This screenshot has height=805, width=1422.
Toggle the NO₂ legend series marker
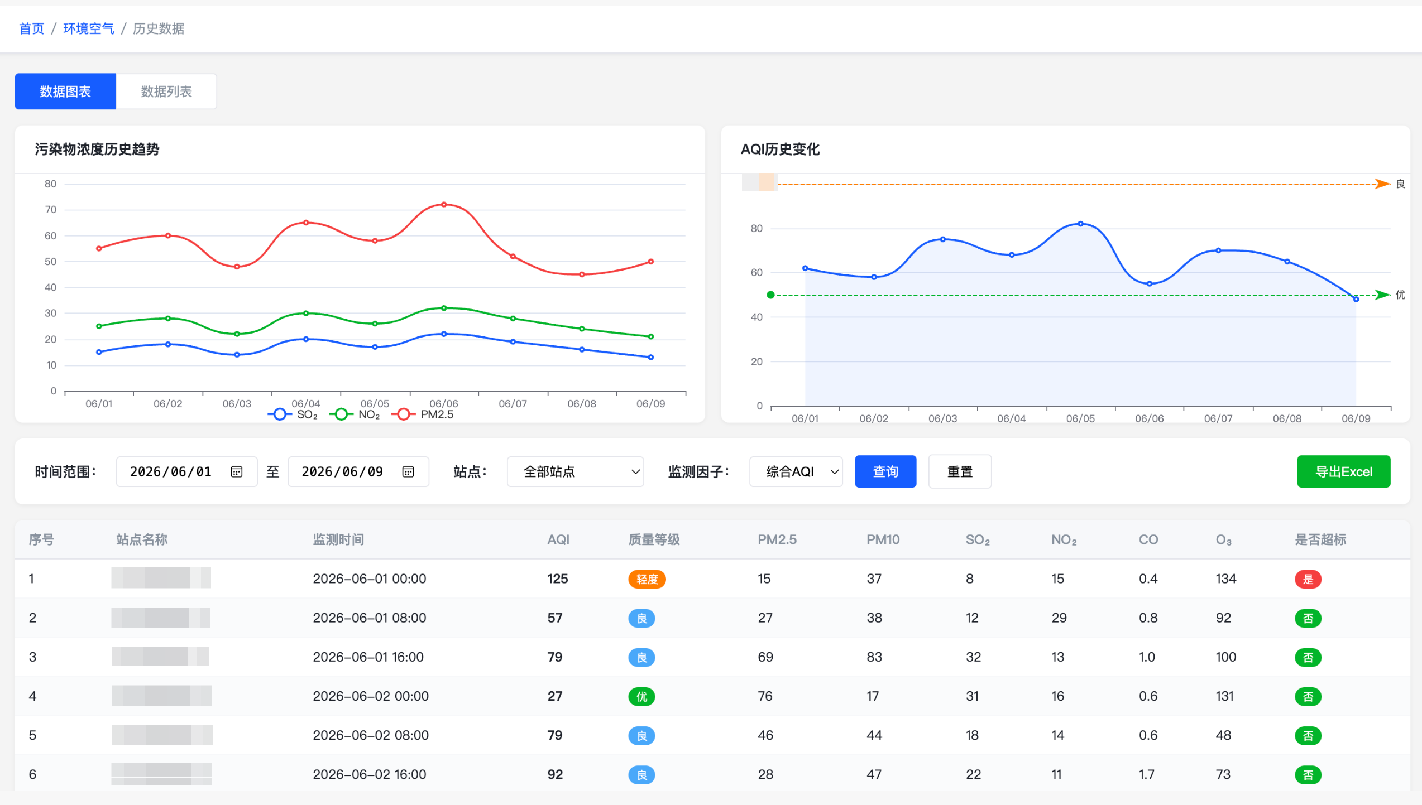341,414
